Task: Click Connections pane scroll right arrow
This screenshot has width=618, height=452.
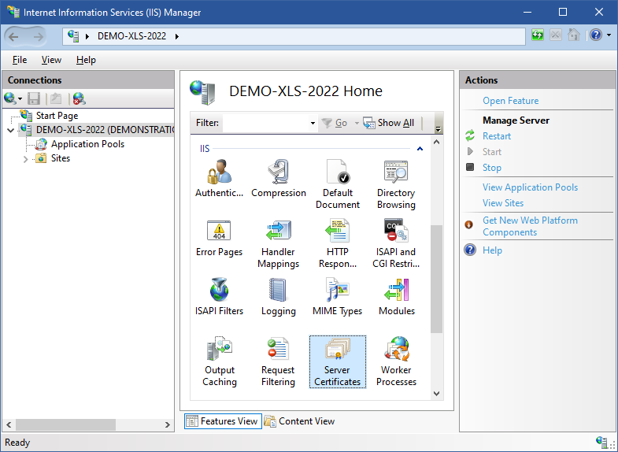Action: [x=168, y=424]
